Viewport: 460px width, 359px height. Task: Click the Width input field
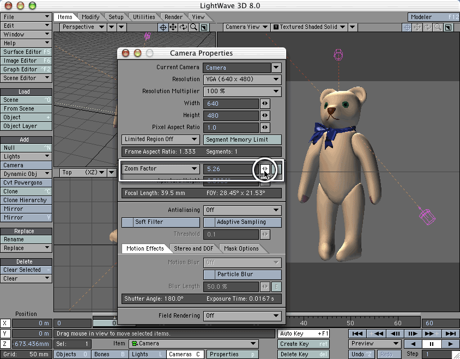pyautogui.click(x=231, y=104)
